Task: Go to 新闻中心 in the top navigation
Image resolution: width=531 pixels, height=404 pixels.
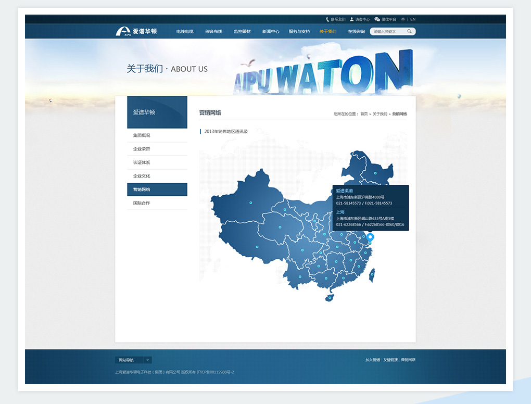Action: pos(271,31)
